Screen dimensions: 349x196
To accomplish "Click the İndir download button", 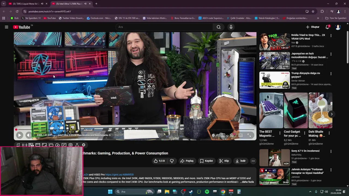I will pyautogui.click(x=241, y=161).
